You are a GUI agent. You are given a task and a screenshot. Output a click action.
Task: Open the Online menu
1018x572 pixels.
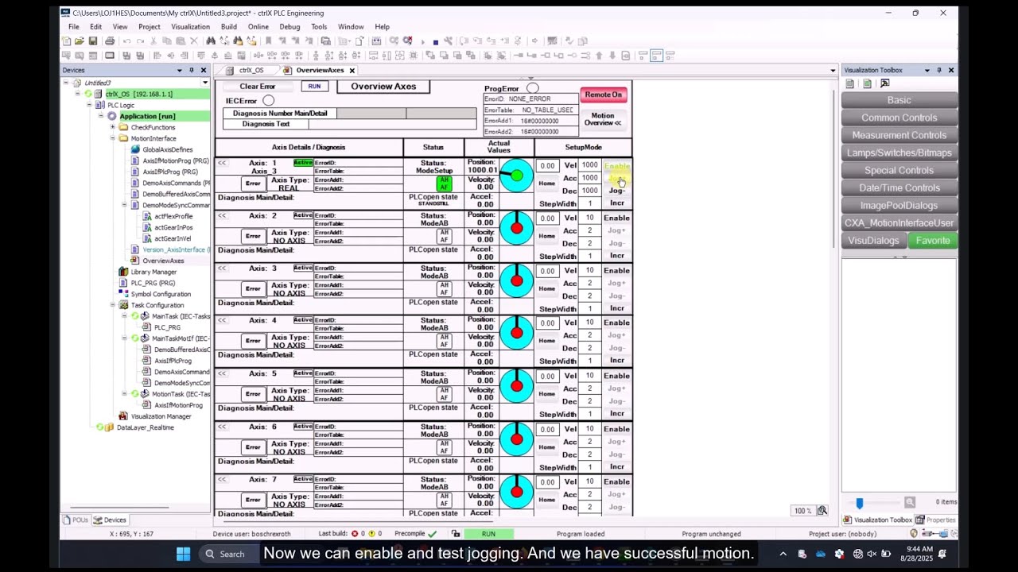pos(258,27)
